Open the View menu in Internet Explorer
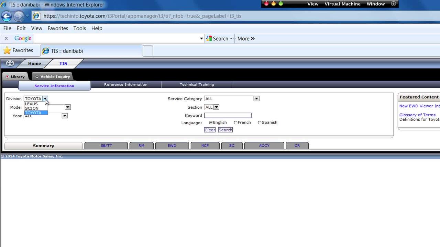This screenshot has width=440, height=247. coord(37,28)
